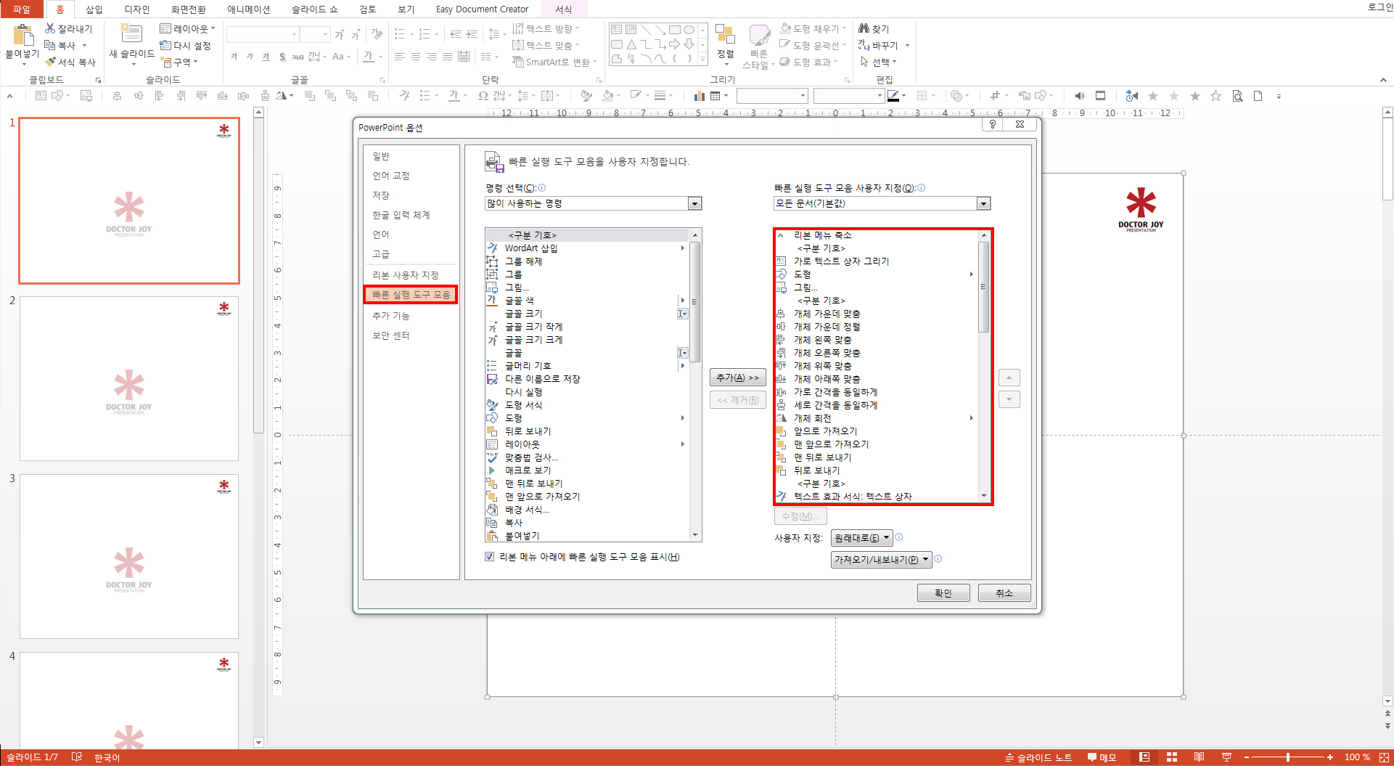Click the zoom out minus button
Screen dimensions: 1394x766
pyautogui.click(x=1246, y=757)
